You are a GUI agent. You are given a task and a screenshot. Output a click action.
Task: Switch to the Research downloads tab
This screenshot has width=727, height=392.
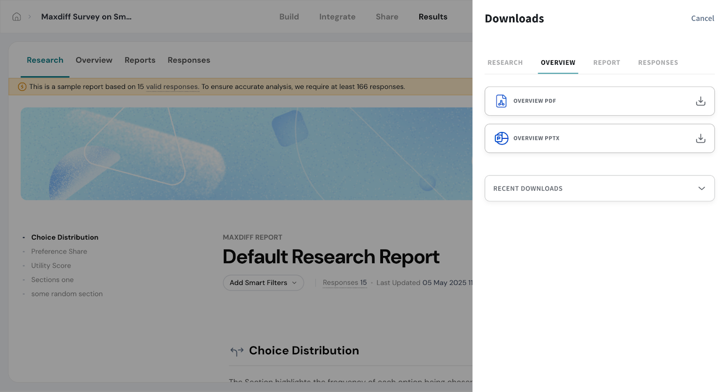(505, 63)
